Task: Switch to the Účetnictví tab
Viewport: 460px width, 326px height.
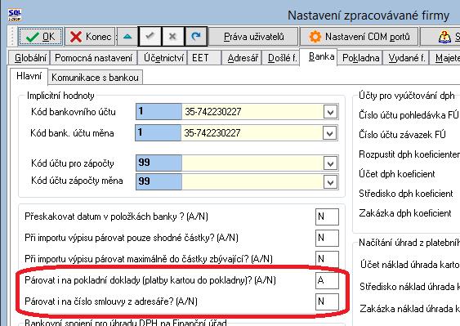Action: click(163, 58)
